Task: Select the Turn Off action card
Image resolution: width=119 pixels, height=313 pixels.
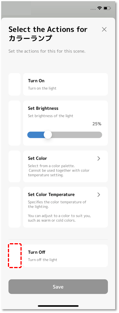Action: point(65,256)
